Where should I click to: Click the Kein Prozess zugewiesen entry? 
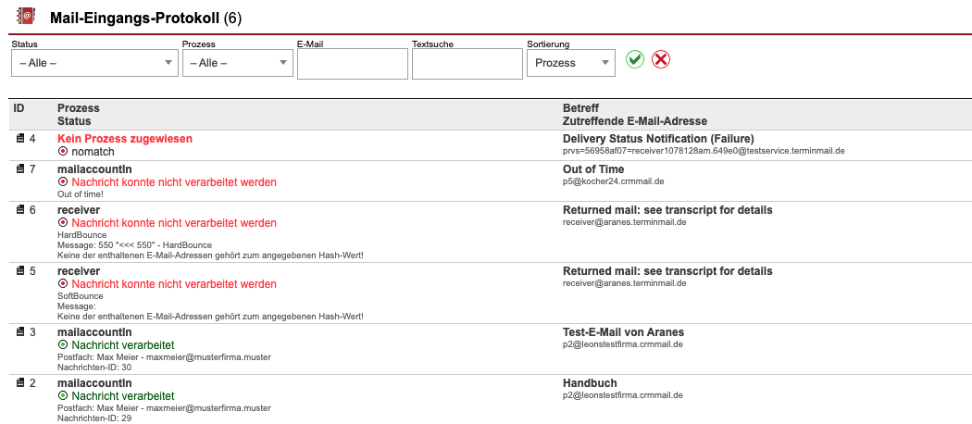pyautogui.click(x=125, y=139)
